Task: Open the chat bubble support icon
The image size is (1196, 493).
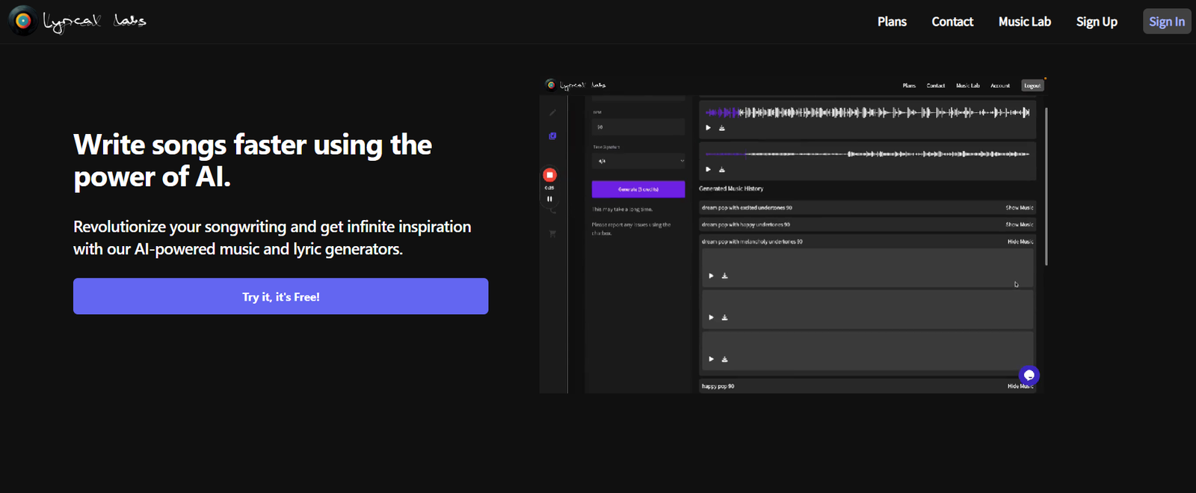Action: point(1029,375)
